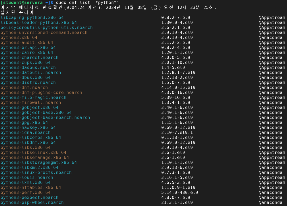The image size is (287, 206).
Task: Click python3-cairo.x86_64 package name
Action: point(27,52)
